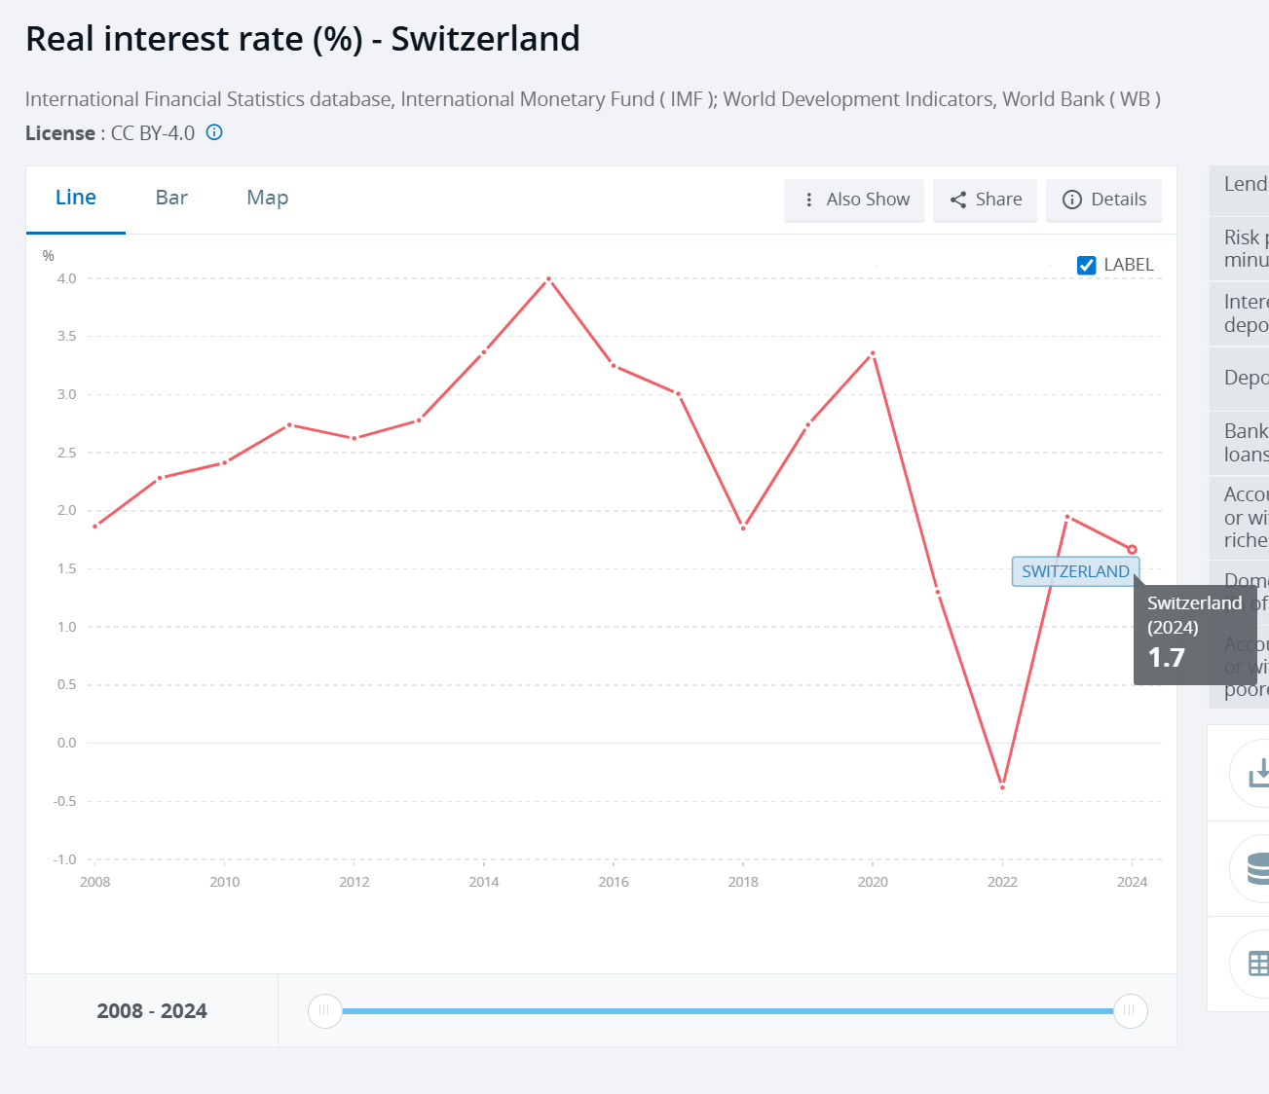Click the Details info icon
The image size is (1269, 1094).
click(1071, 200)
